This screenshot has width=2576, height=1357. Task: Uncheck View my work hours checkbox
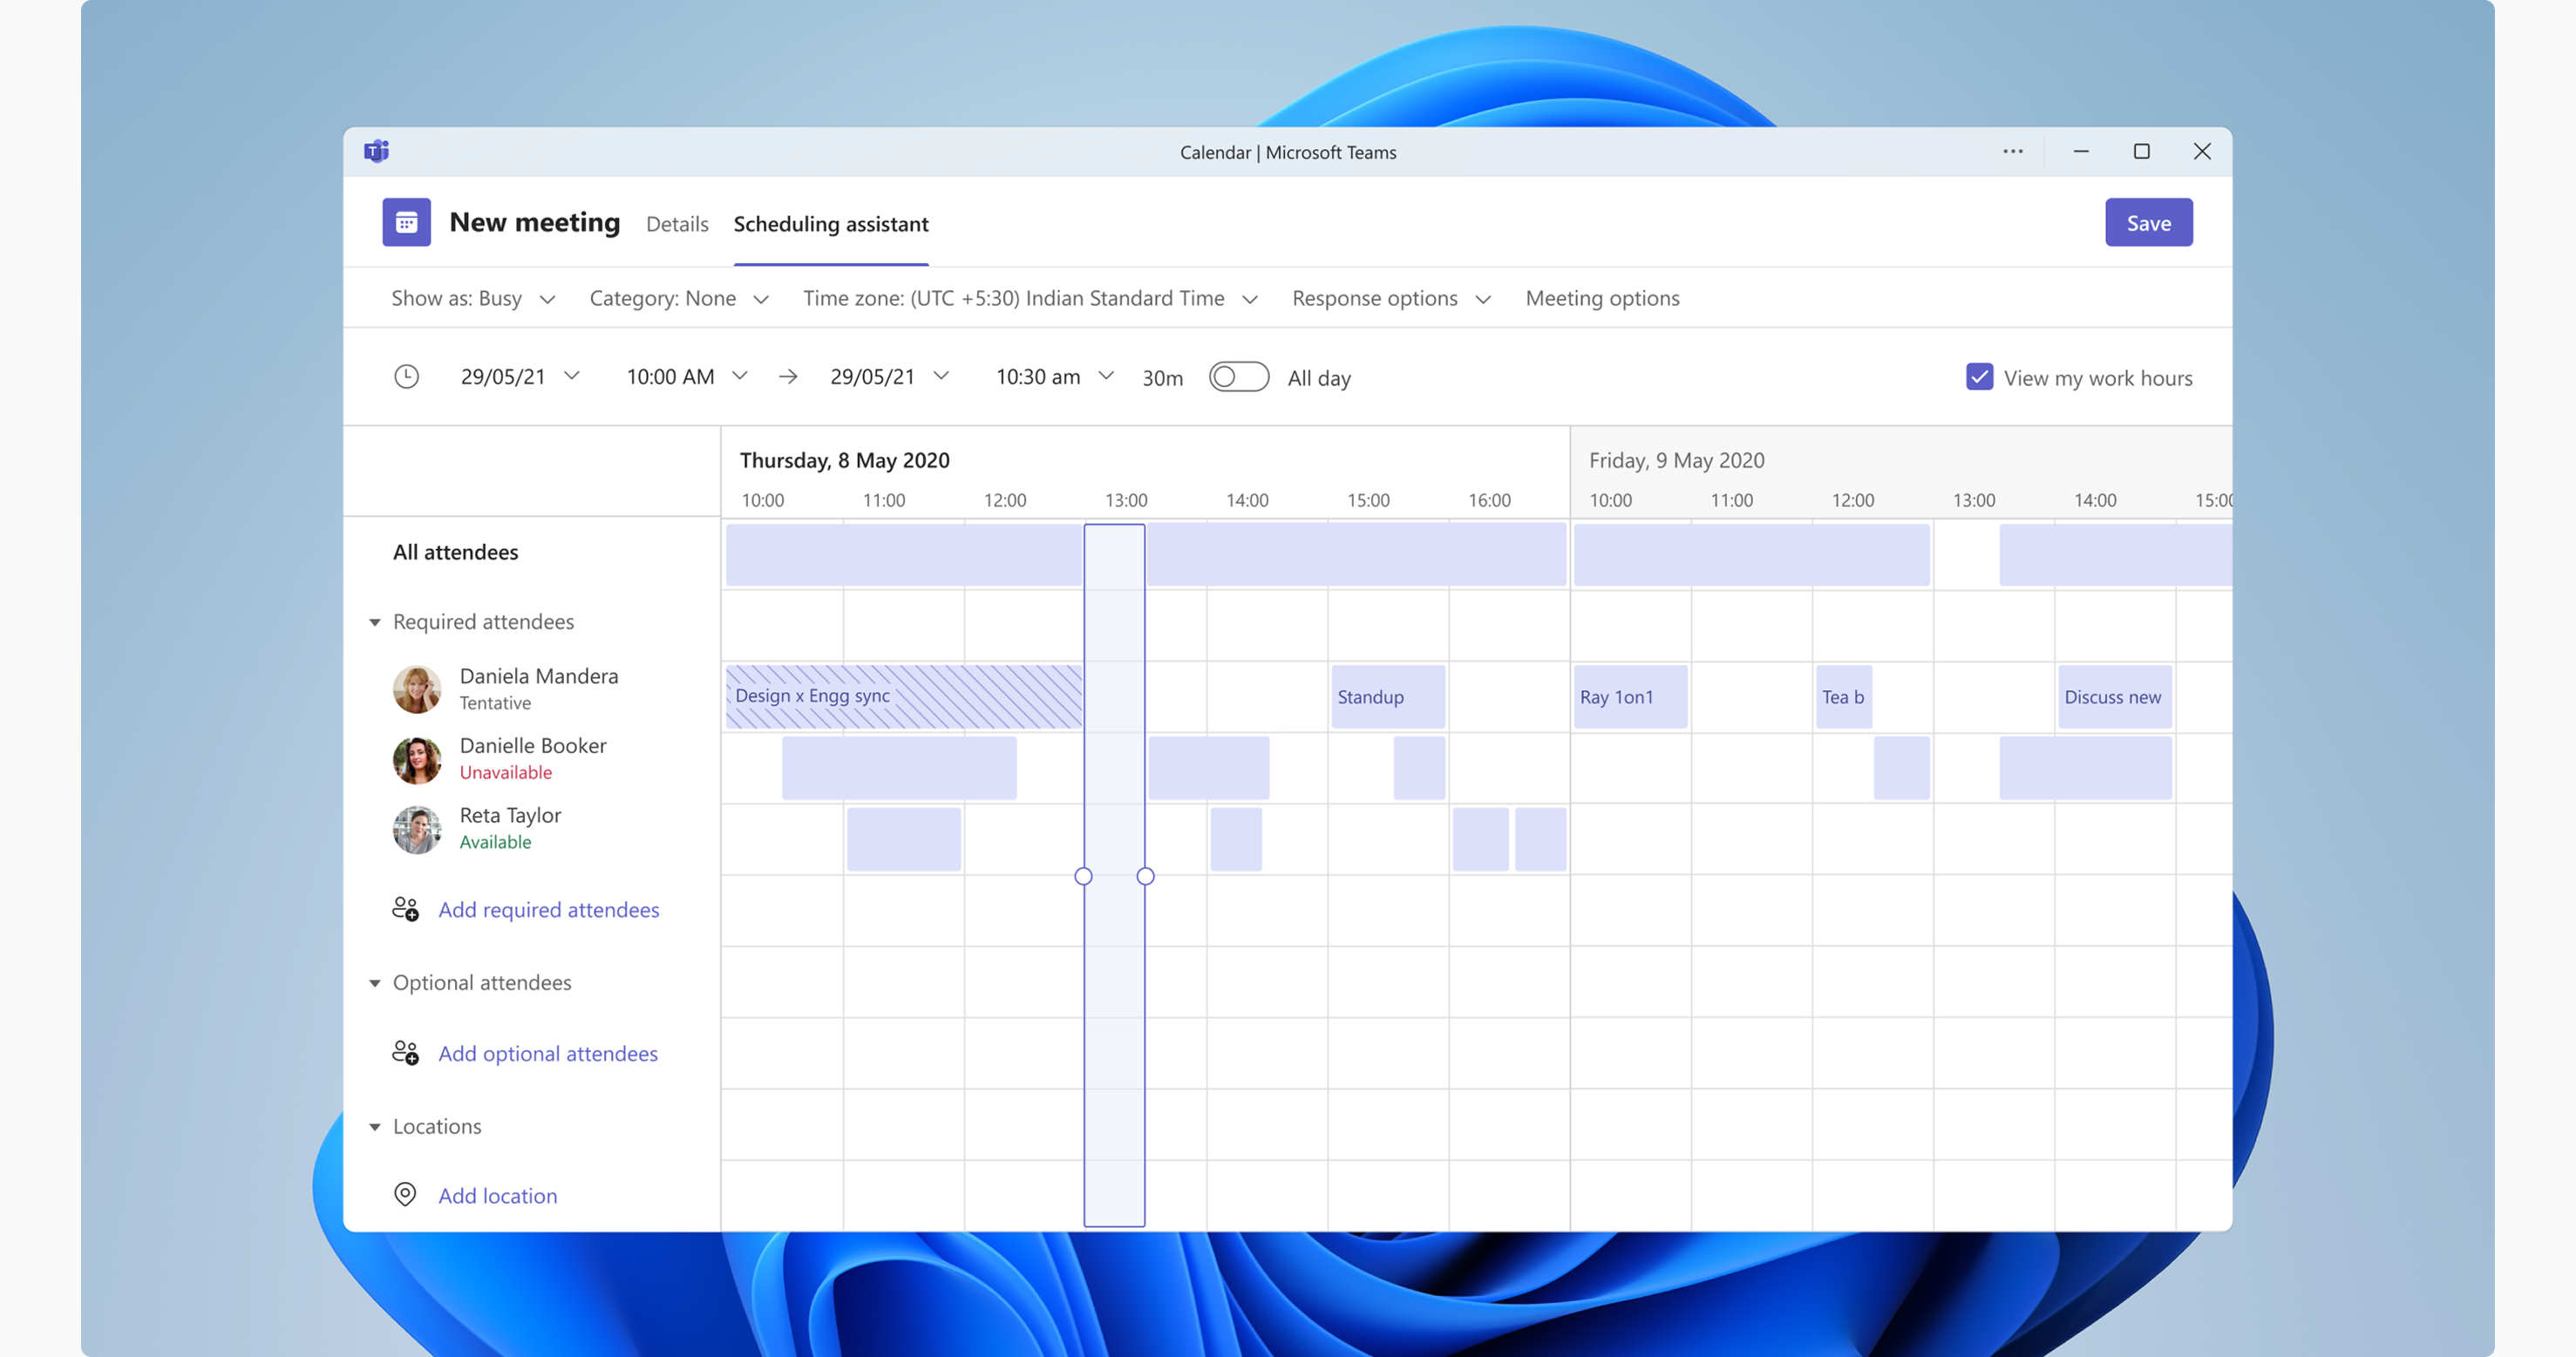[x=1979, y=377]
